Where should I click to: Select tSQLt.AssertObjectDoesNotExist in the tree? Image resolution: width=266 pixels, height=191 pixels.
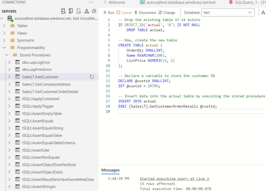49,165
